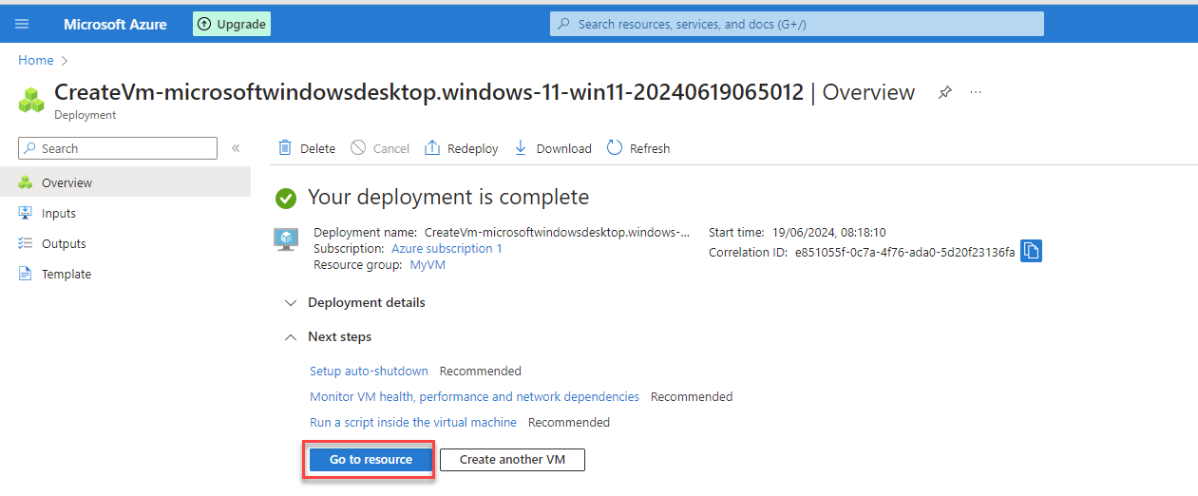1198x496 pixels.
Task: Open the Azure subscription 1 link
Action: (x=447, y=248)
